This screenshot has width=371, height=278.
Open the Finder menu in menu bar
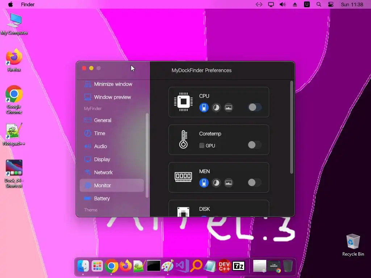[28, 4]
